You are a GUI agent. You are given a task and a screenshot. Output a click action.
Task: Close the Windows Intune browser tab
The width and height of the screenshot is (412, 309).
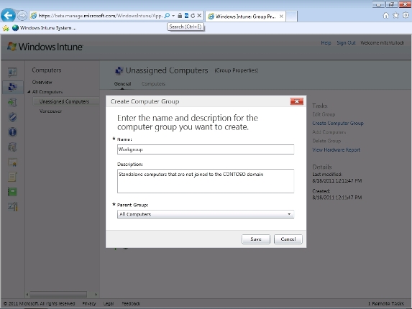pyautogui.click(x=281, y=17)
